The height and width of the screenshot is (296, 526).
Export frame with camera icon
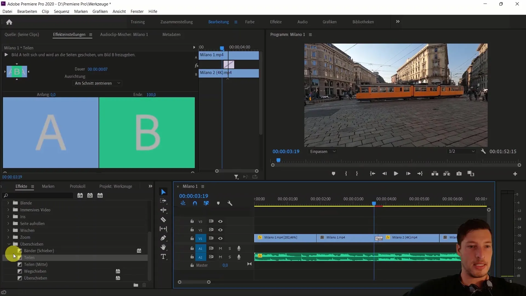(459, 173)
